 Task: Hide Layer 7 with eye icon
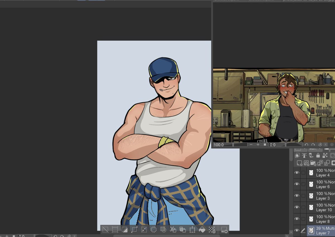click(x=297, y=231)
